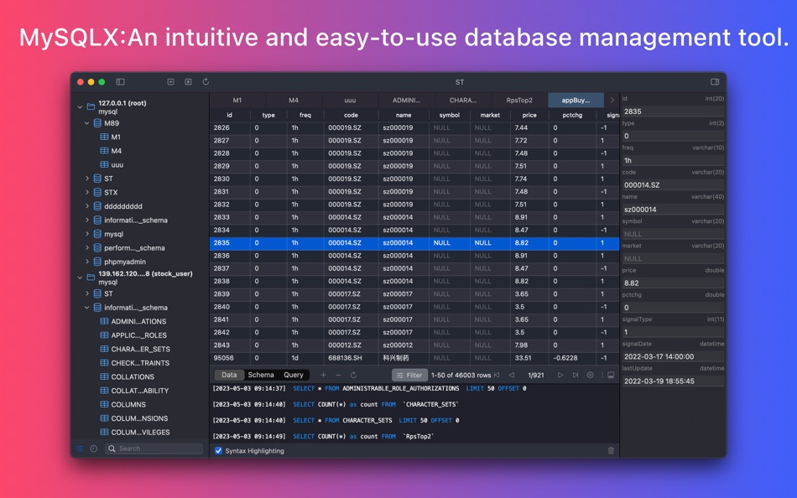Image resolution: width=797 pixels, height=498 pixels.
Task: Click the COLLATIONS table icon
Action: click(x=104, y=377)
